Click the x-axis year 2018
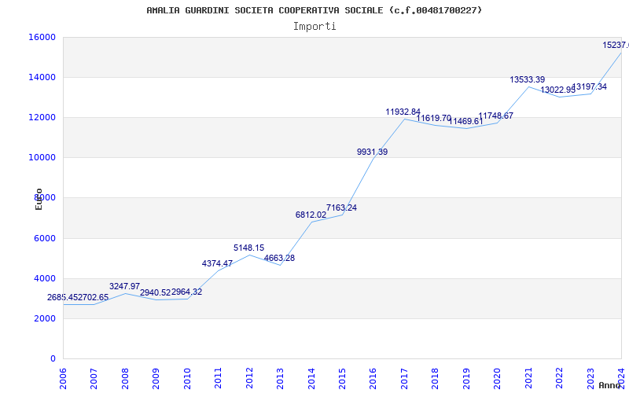The height and width of the screenshot is (393, 629). (436, 378)
